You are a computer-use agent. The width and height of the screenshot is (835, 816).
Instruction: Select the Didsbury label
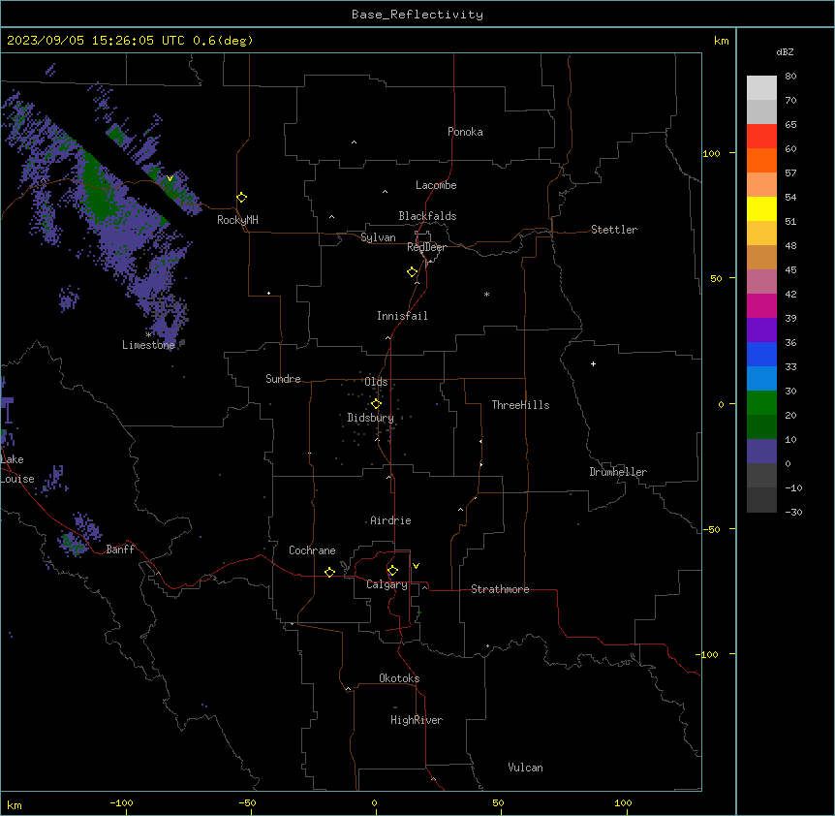(x=371, y=418)
